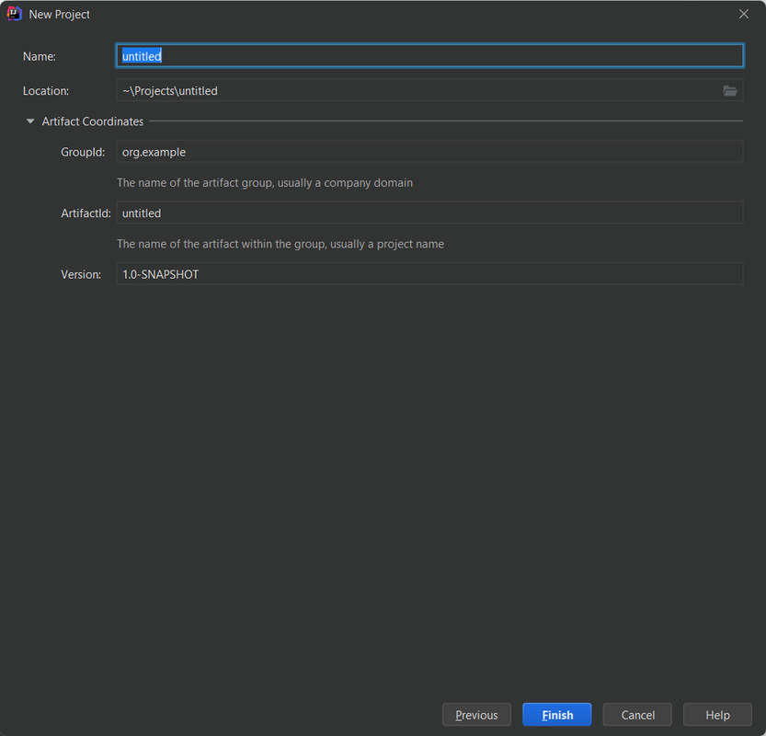Click the Artifact Coordinates label
766x736 pixels.
[93, 121]
